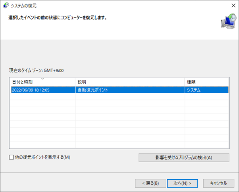This screenshot has width=239, height=192.
Task: Open 影響を受けるプログラムの検出(A) button
Action: [184, 157]
